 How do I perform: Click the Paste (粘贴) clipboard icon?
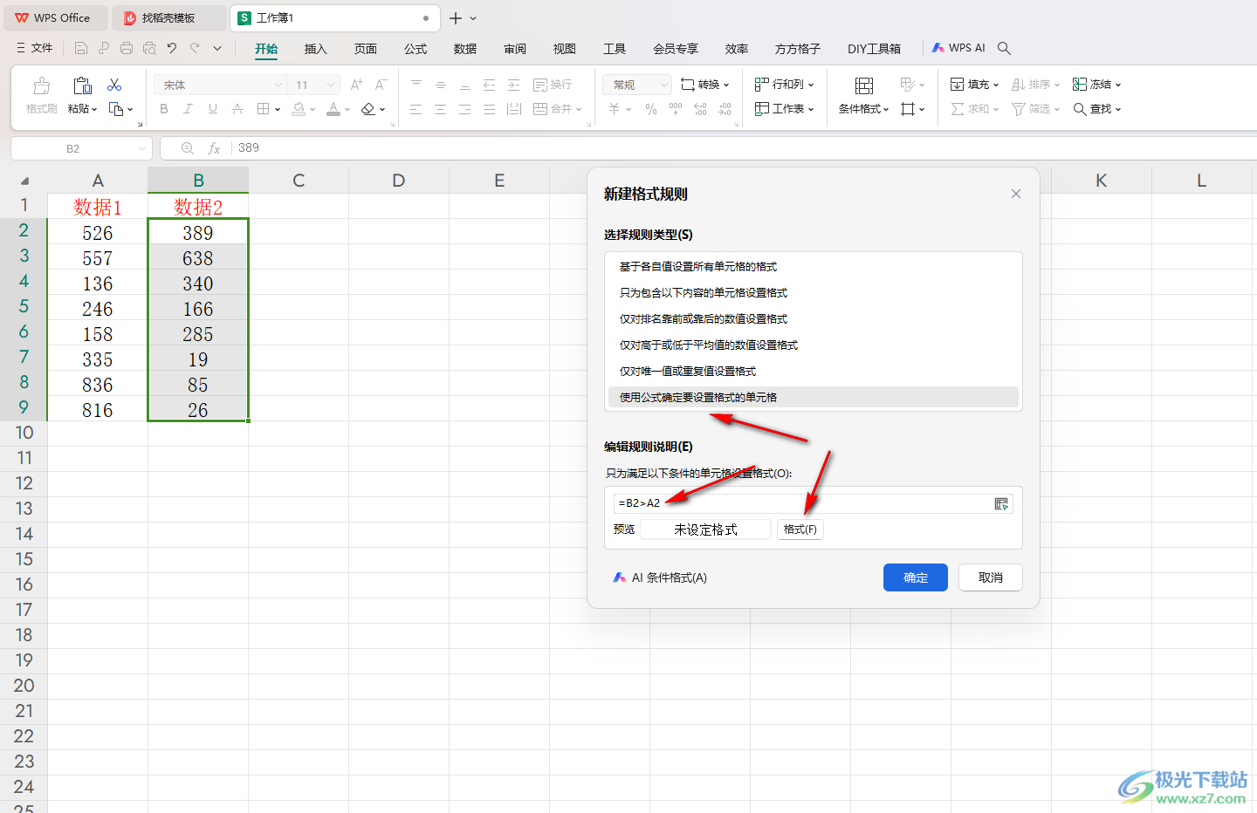82,85
